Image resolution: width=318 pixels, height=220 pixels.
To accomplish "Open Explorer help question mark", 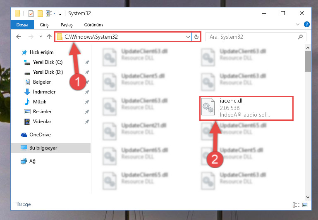I will click(307, 24).
